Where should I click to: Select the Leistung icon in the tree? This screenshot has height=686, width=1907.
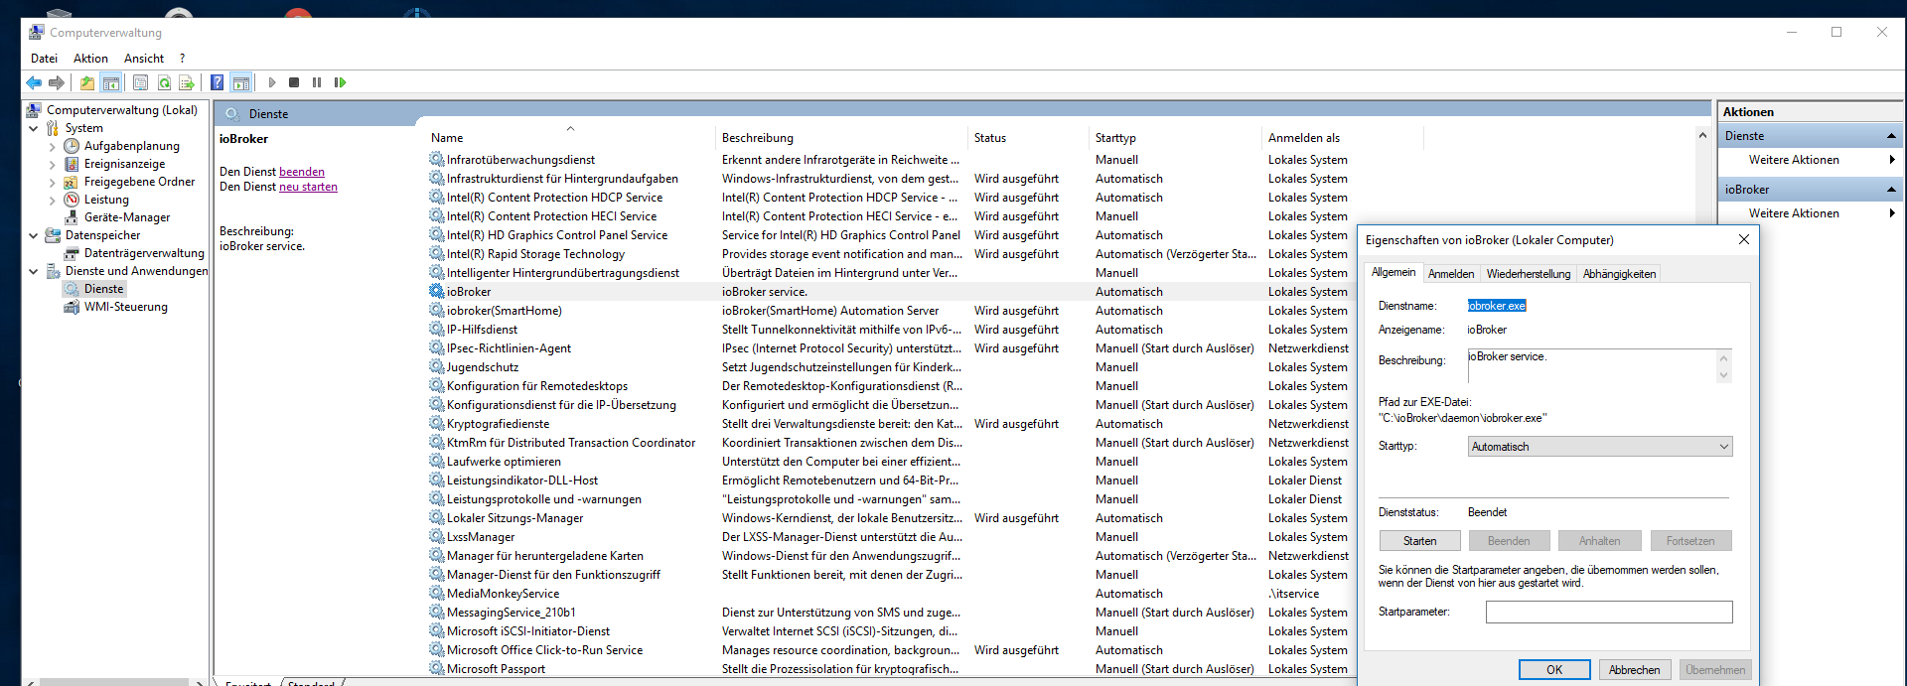pos(72,200)
